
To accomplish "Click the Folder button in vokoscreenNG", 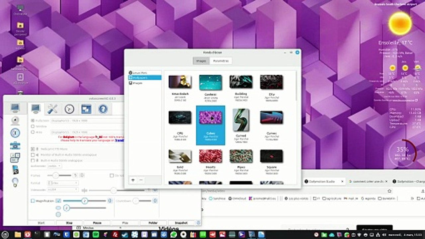I will point(153,223).
